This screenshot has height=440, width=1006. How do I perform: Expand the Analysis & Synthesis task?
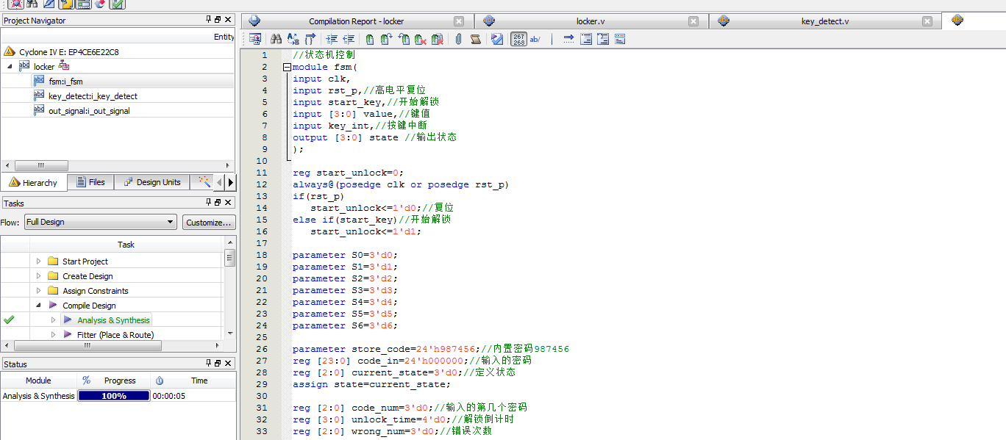[54, 320]
